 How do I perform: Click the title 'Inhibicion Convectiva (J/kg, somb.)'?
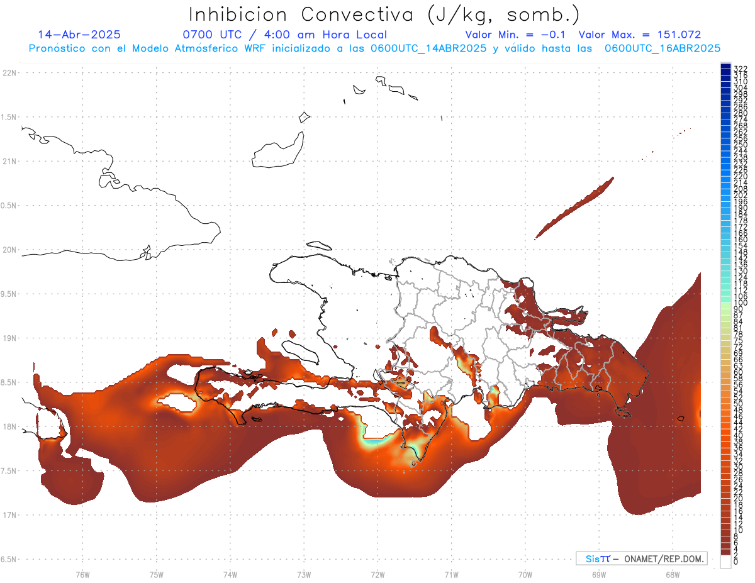click(x=384, y=14)
